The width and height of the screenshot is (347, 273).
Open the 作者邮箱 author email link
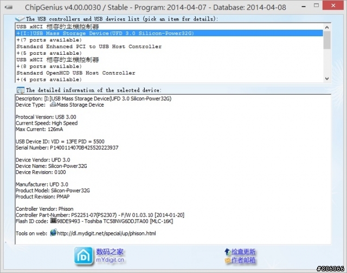(243, 260)
